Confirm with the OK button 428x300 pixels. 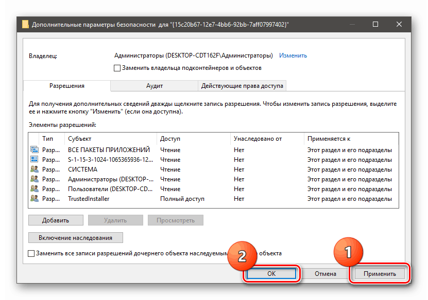point(271,274)
